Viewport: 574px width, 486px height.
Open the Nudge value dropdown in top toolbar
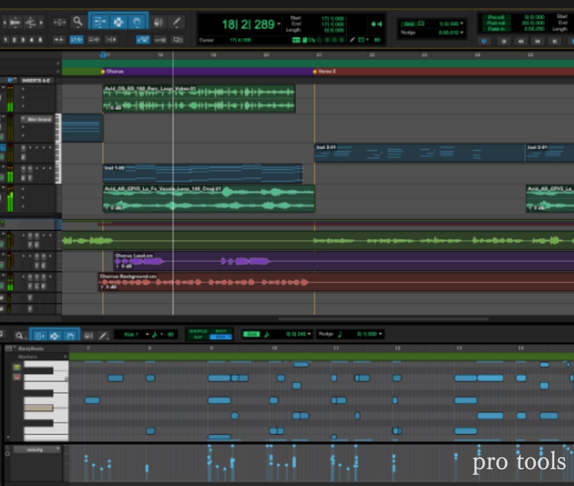pos(462,33)
